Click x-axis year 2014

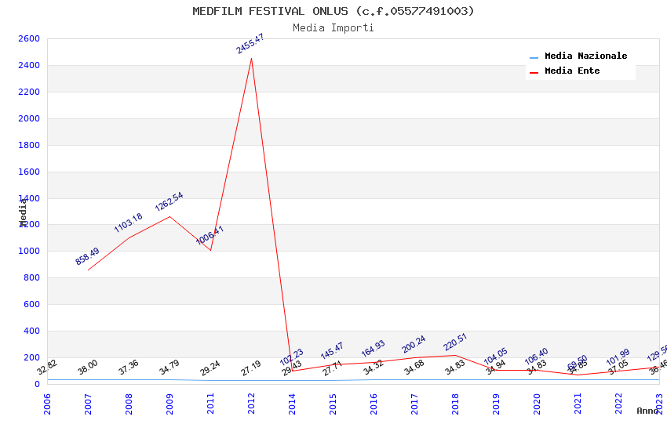pyautogui.click(x=292, y=404)
